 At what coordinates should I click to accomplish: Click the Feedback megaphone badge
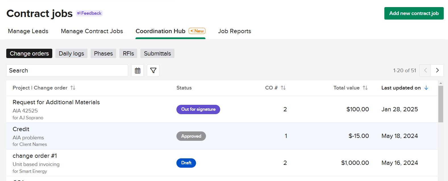[89, 13]
